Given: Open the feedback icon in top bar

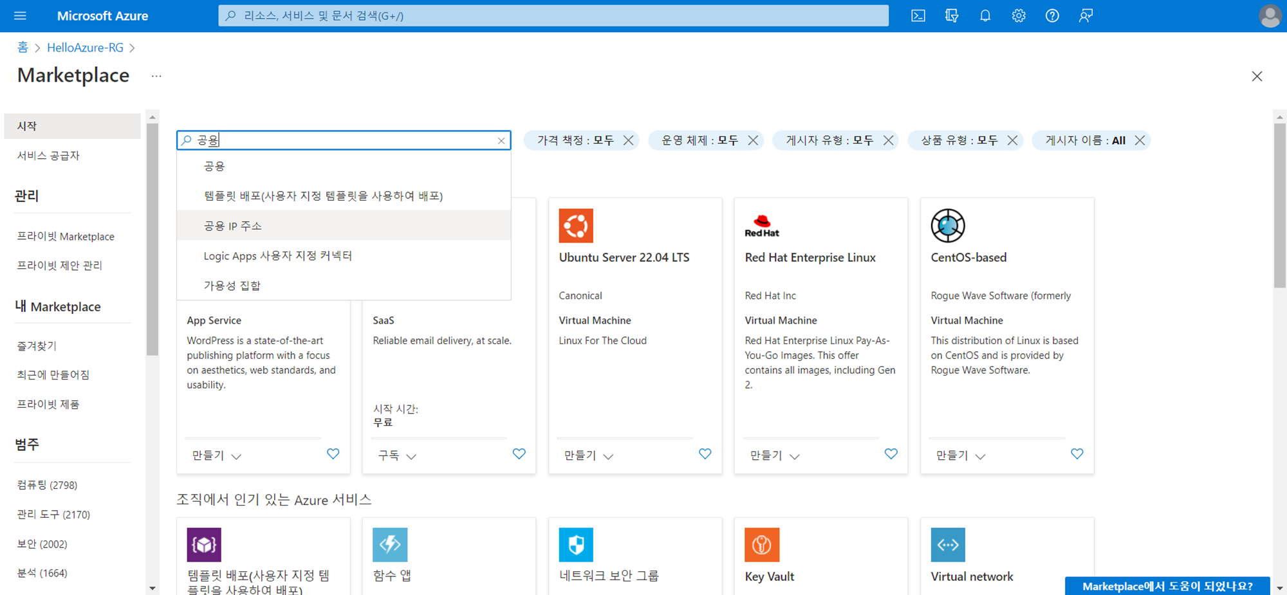Looking at the screenshot, I should pyautogui.click(x=1086, y=15).
